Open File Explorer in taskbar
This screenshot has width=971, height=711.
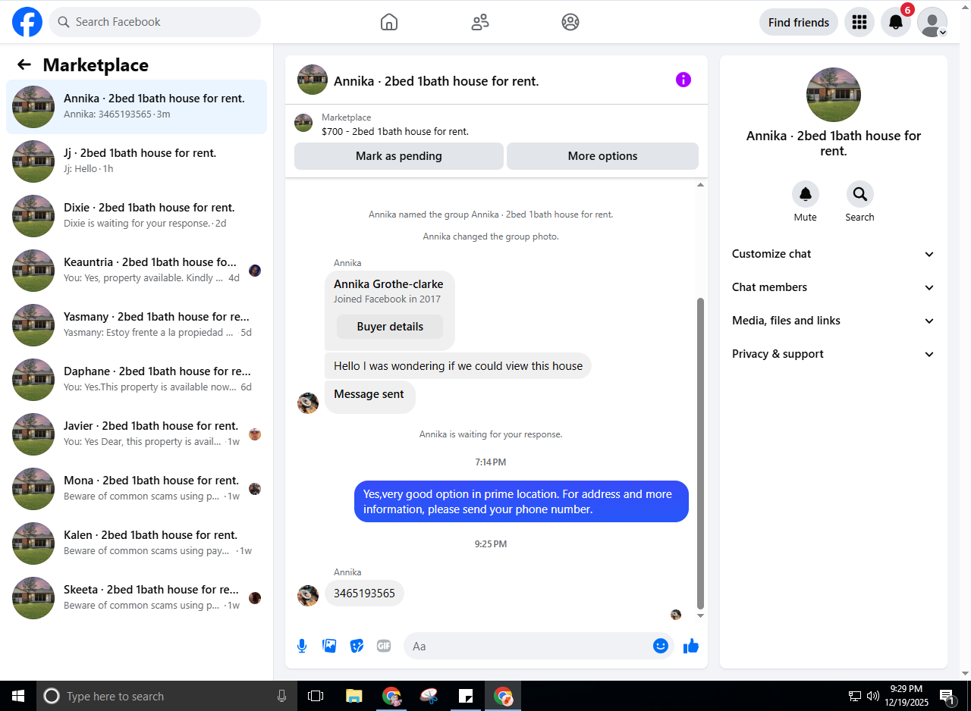pos(354,696)
